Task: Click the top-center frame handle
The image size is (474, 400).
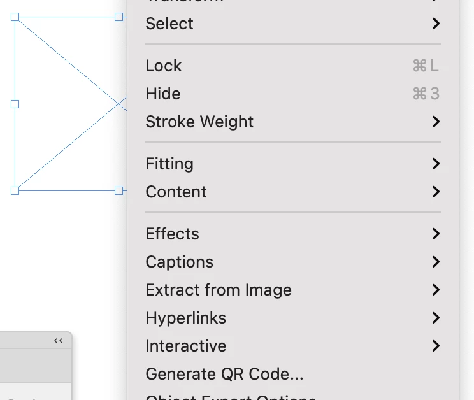Action: 118,17
